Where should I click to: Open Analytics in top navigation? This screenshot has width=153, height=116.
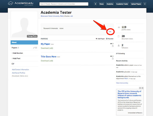110,4
